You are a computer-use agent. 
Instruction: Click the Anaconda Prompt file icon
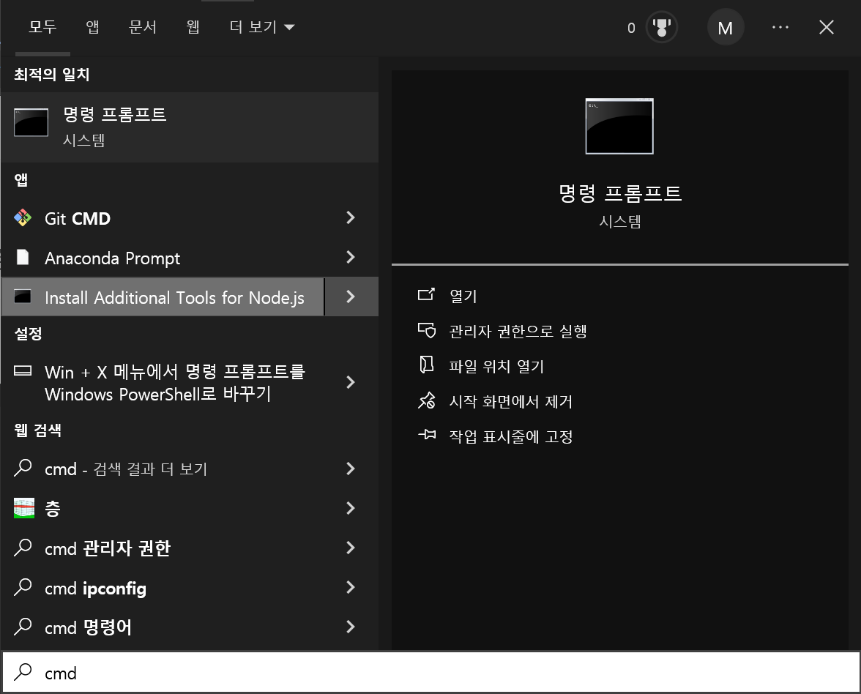23,257
